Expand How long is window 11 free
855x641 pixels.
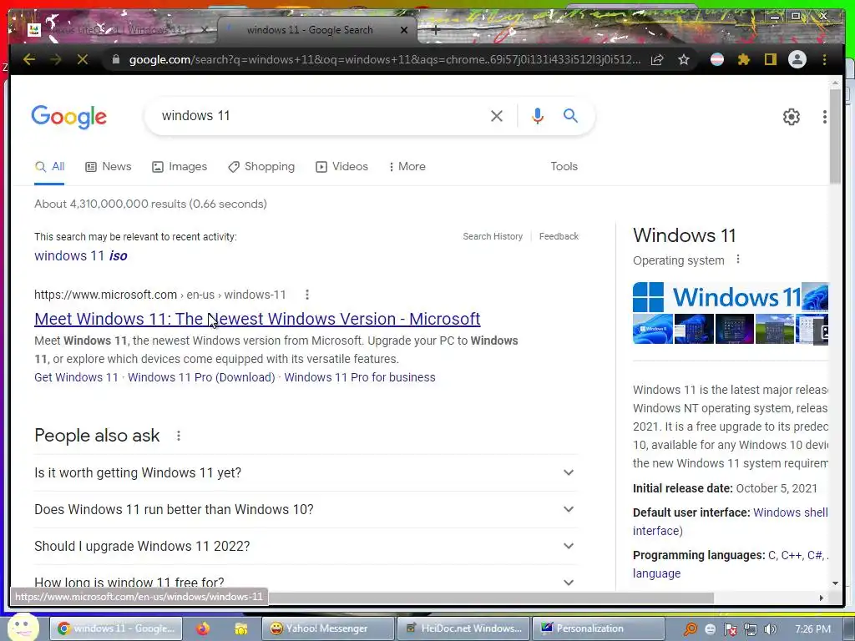pyautogui.click(x=306, y=580)
